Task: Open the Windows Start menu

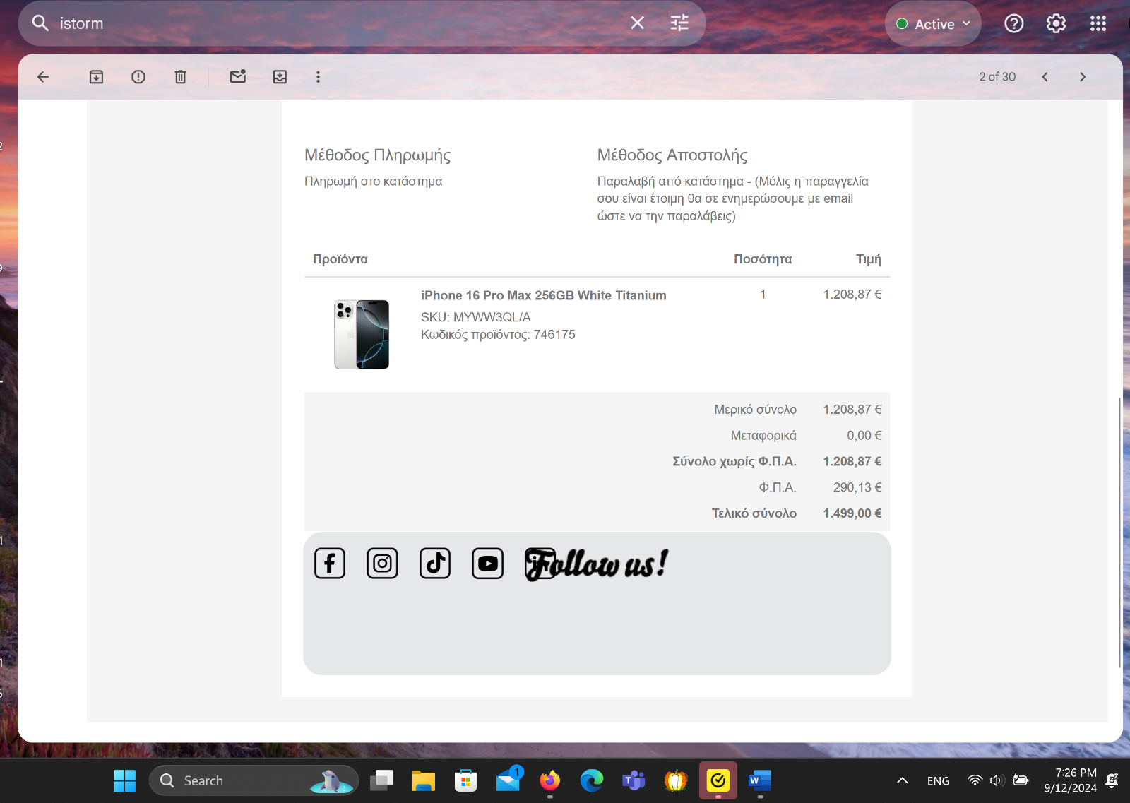Action: (124, 780)
